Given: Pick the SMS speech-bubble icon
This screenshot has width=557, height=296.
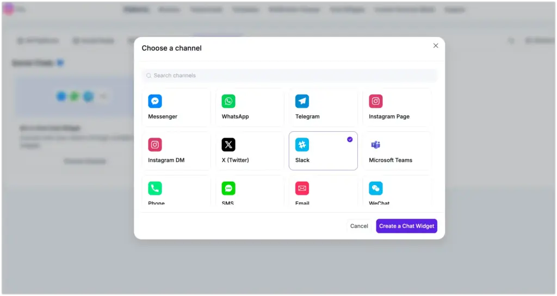Looking at the screenshot, I should pos(228,188).
